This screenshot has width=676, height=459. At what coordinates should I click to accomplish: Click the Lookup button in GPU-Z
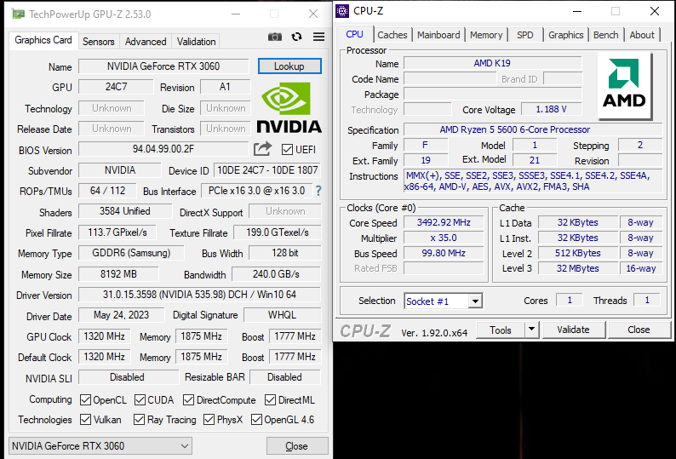point(289,66)
